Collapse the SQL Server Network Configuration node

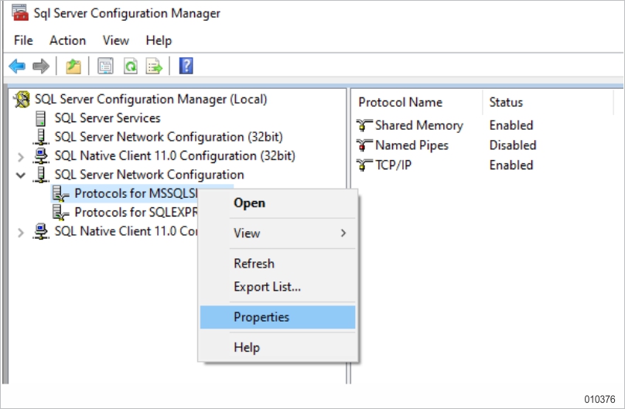pyautogui.click(x=21, y=175)
